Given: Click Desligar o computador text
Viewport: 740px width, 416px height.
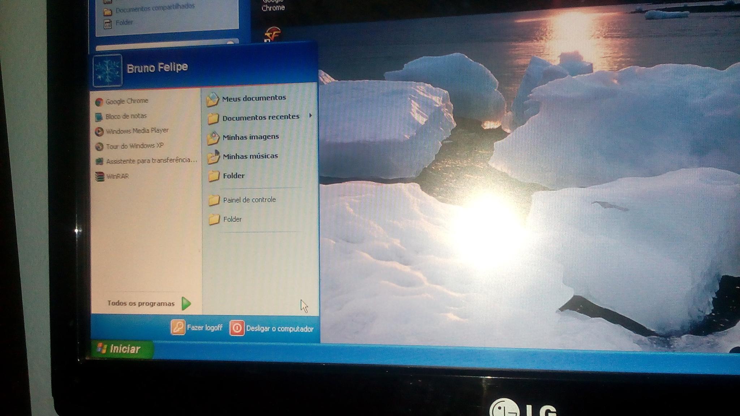Looking at the screenshot, I should coord(280,329).
